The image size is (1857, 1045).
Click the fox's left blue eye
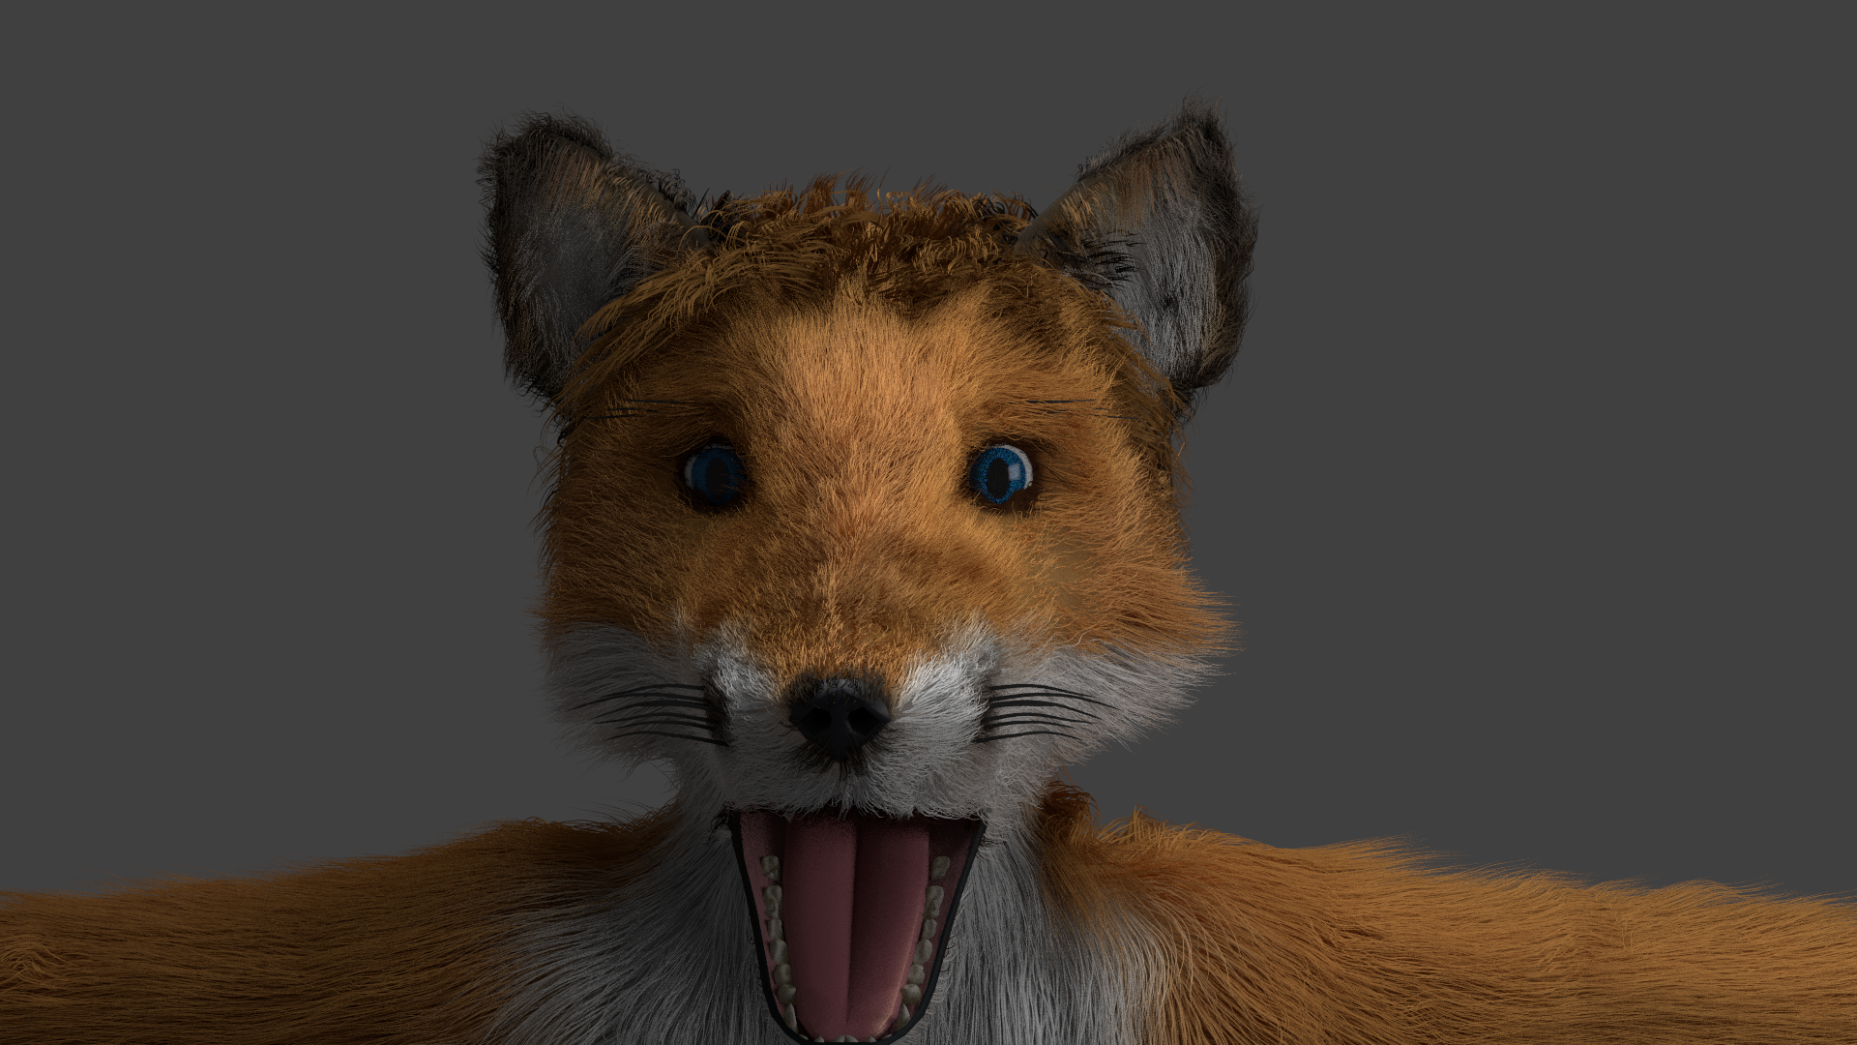coord(714,475)
